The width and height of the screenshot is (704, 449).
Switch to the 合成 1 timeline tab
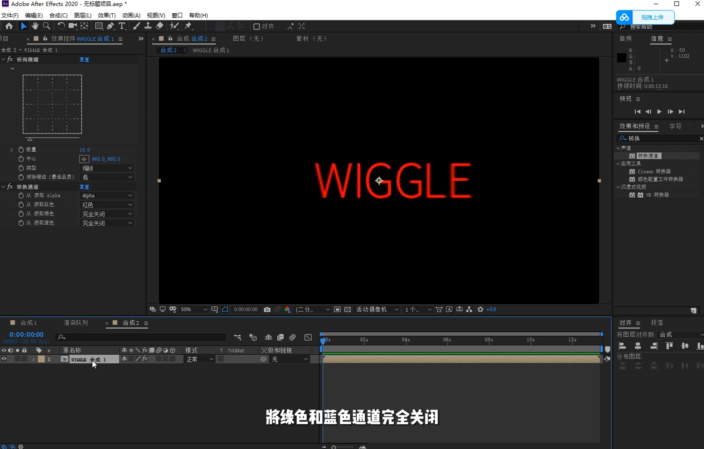(x=28, y=323)
